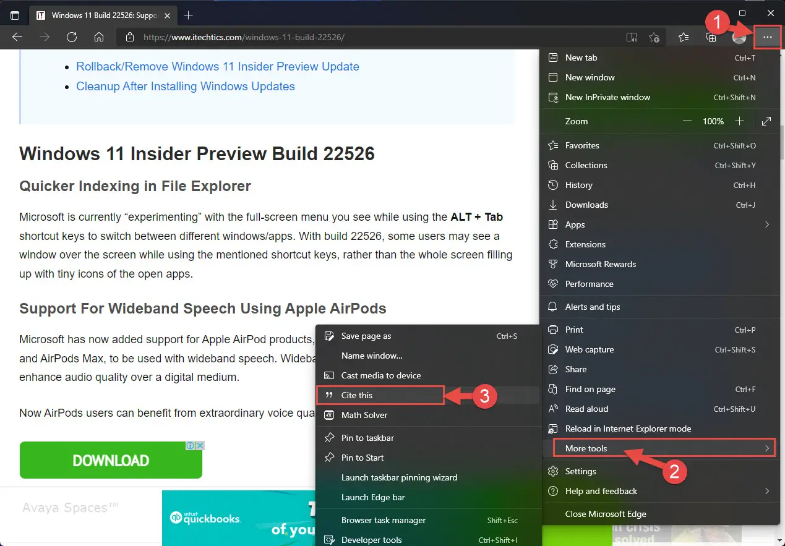
Task: Click the read aloud icon in address bar
Action: coord(632,37)
